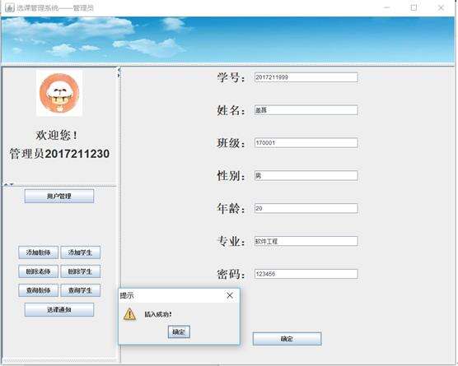Click the 学号 input field
458x366 pixels.
pyautogui.click(x=306, y=77)
